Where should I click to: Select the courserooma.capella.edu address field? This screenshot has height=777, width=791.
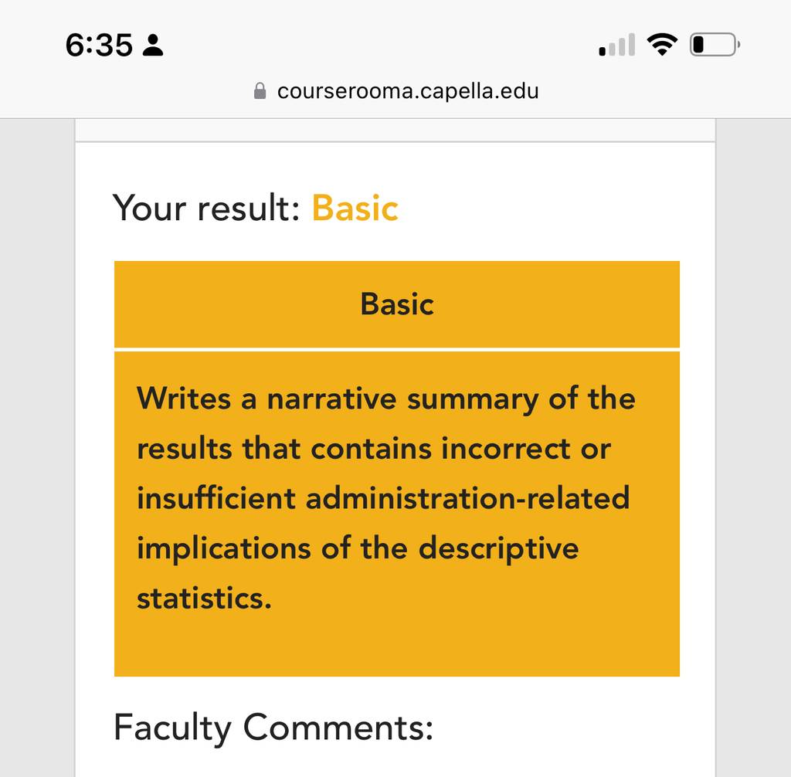tap(396, 91)
